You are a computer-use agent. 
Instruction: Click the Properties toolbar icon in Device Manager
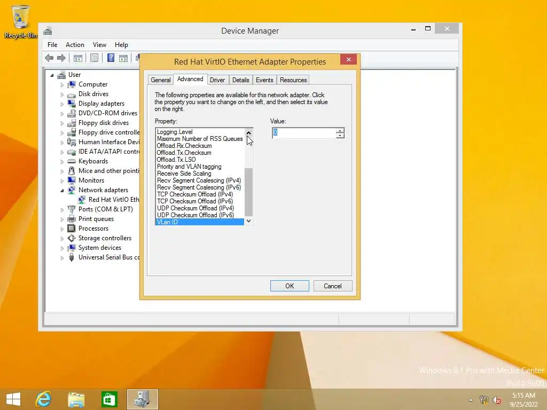click(94, 58)
